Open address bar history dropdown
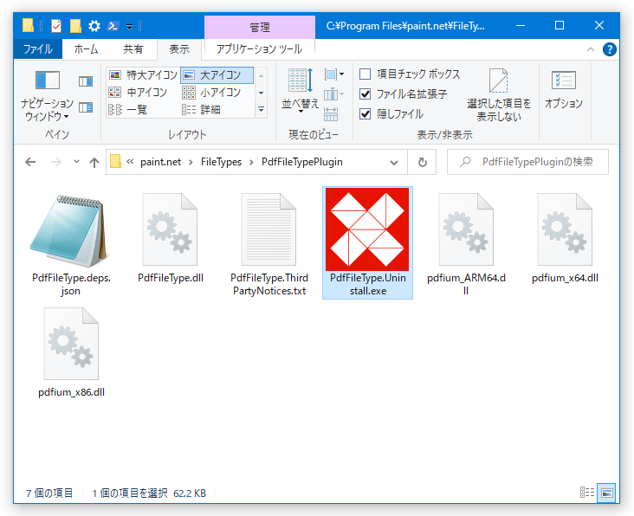 tap(394, 163)
